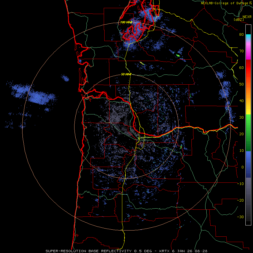Click the SUPER-RESOLUTION BASE REFLECTIVITY caption title

(x=88, y=251)
